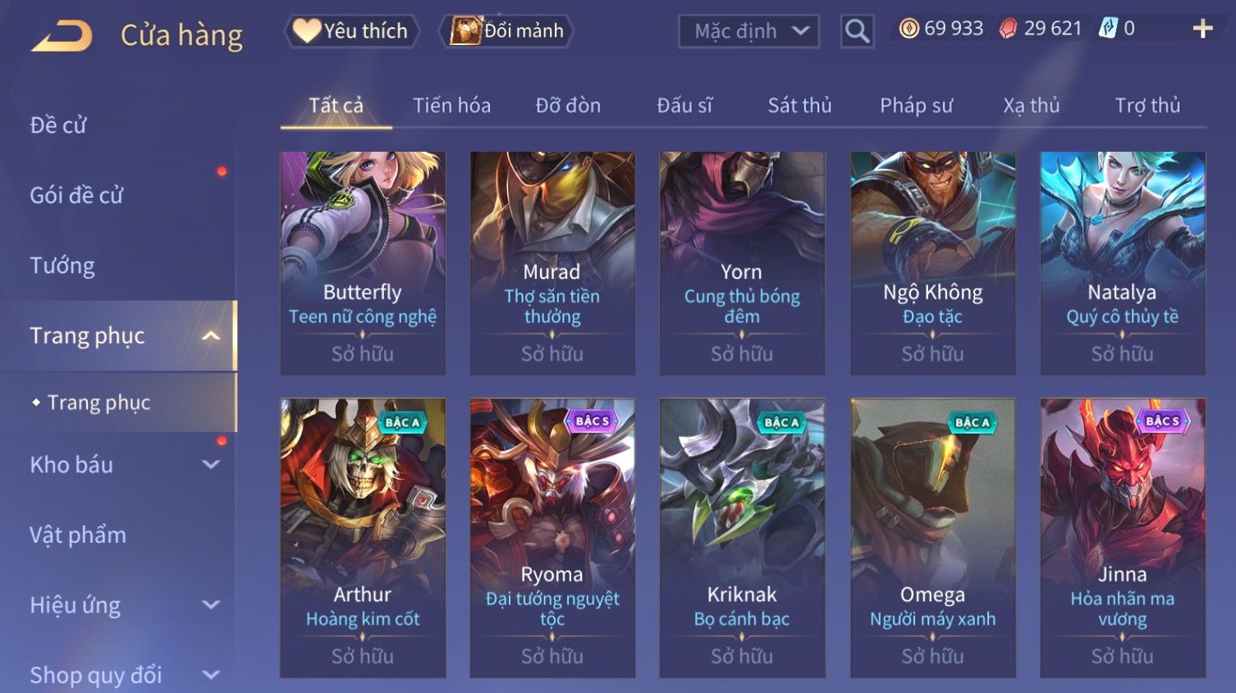This screenshot has height=693, width=1236.
Task: Open the search magnifier icon
Action: coord(857,31)
